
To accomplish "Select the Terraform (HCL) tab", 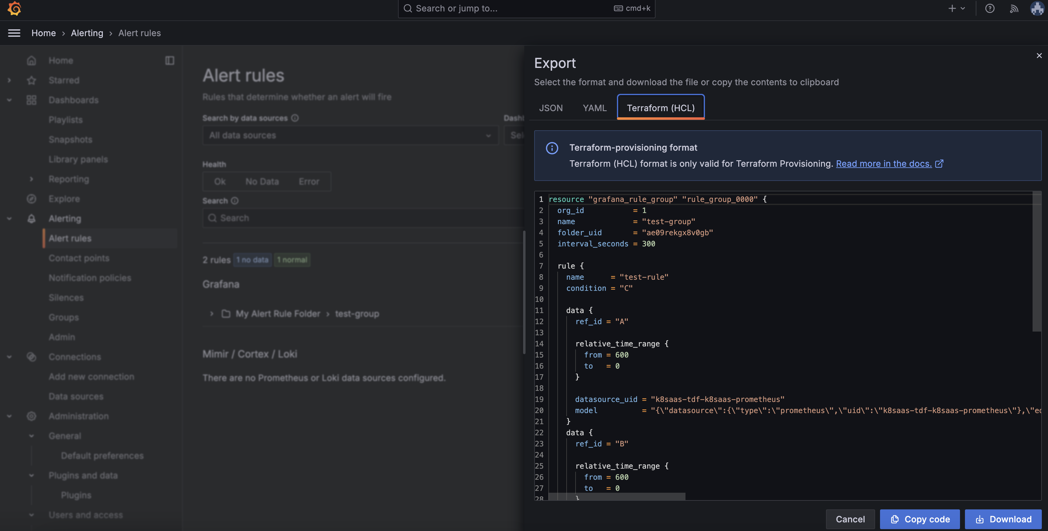I will pyautogui.click(x=661, y=107).
